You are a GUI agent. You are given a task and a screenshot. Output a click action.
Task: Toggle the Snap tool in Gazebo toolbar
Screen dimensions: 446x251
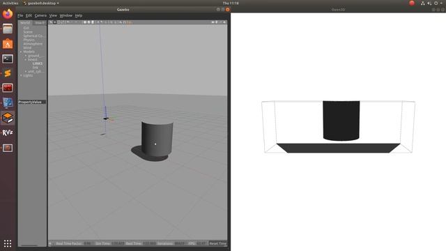click(125, 22)
